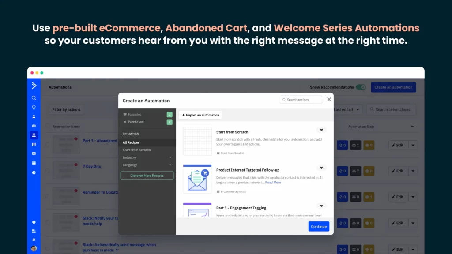Favorite the Part 1 - Engagement Tagging heart
This screenshot has height=254, width=452.
(321, 206)
